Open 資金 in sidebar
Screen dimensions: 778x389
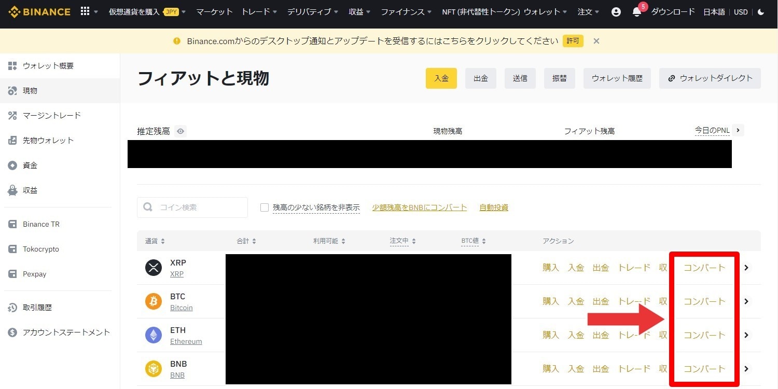[x=60, y=165]
